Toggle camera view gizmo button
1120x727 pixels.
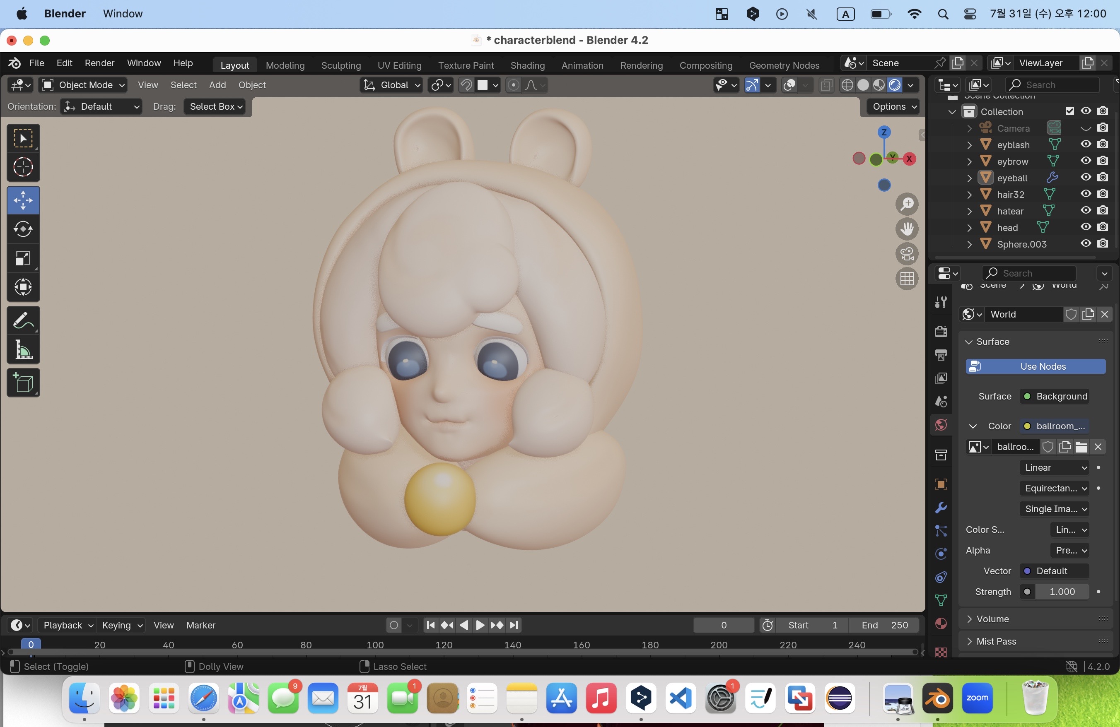(907, 254)
